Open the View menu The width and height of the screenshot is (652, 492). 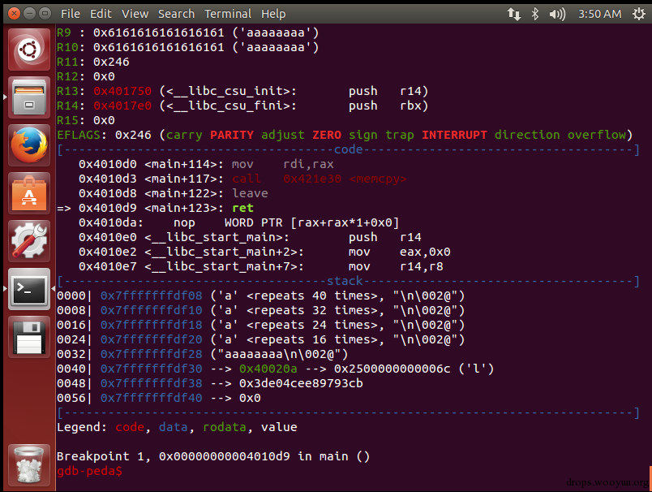click(x=135, y=14)
